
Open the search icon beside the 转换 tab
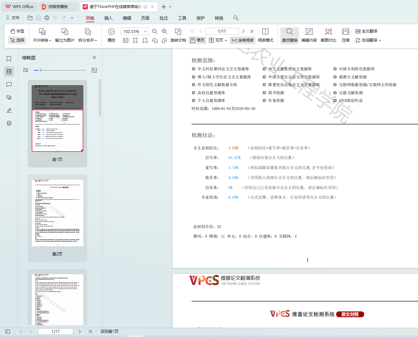click(x=236, y=18)
